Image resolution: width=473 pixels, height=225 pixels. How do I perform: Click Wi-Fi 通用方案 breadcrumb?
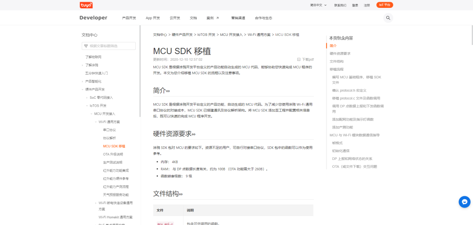tap(259, 35)
